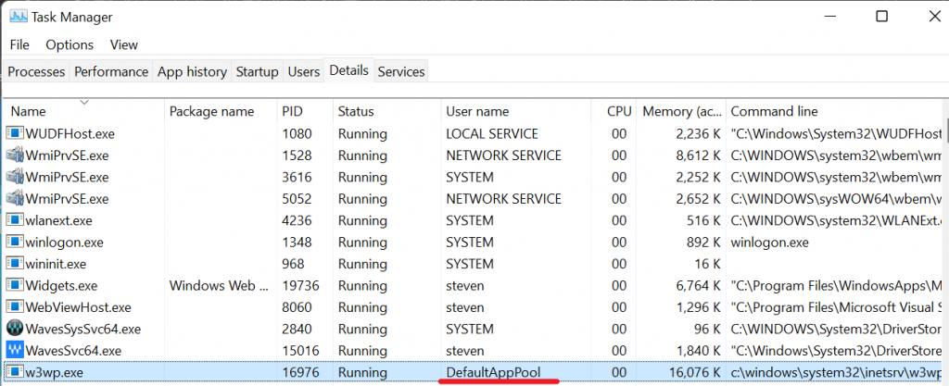Image resolution: width=949 pixels, height=386 pixels.
Task: Maximize the Task Manager window
Action: pyautogui.click(x=882, y=17)
